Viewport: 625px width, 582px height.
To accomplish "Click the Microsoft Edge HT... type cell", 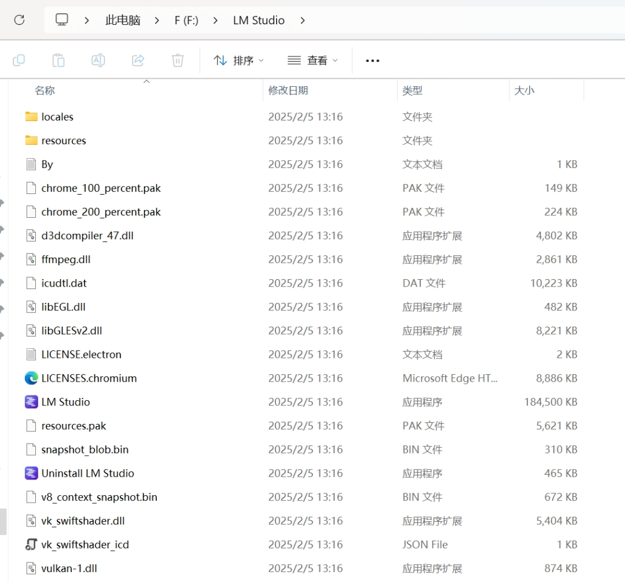I will point(450,378).
